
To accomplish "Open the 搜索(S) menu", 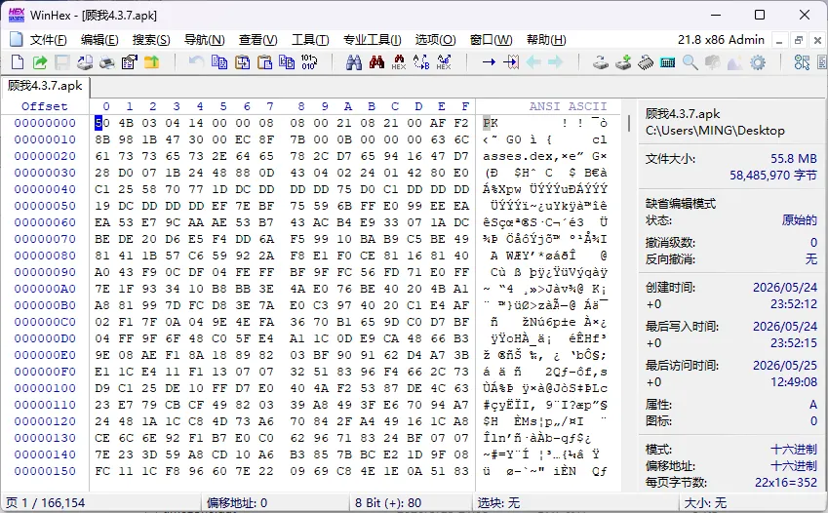I will pos(151,40).
